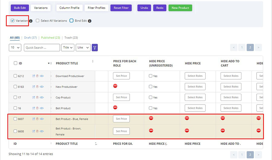View Belt Product ID 16 eye icon
Image resolution: width=272 pixels, height=160 pixels.
42,108
